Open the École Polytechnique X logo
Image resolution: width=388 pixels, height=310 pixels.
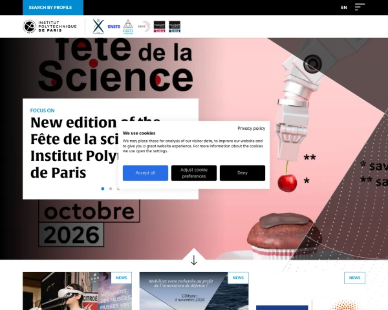(98, 26)
